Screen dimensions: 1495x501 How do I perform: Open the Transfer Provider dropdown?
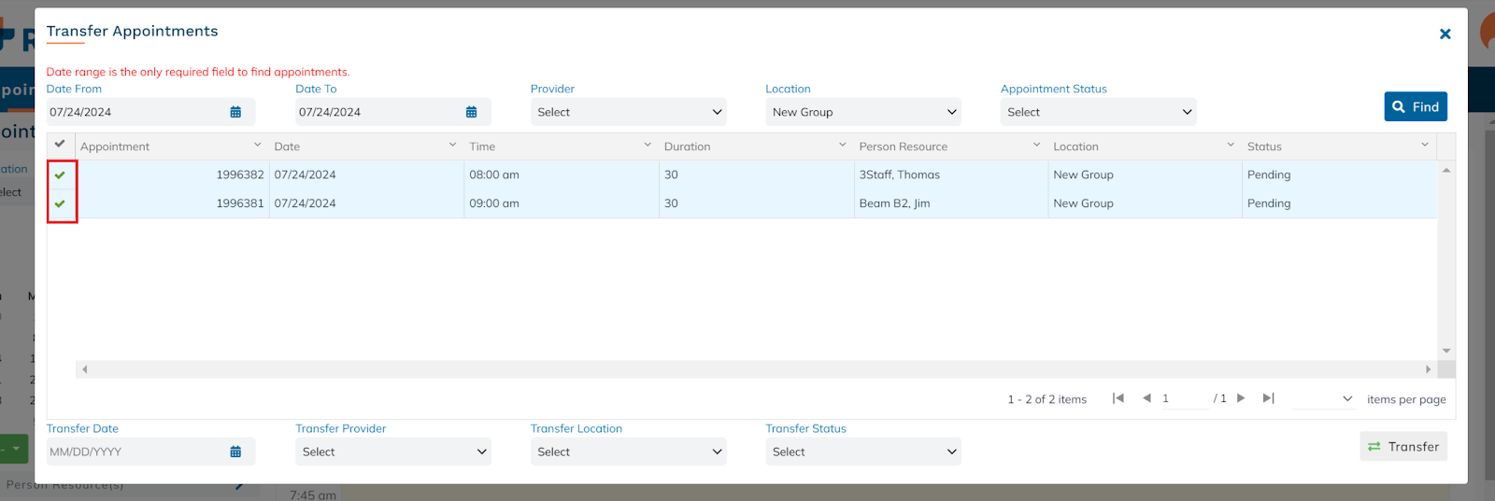[393, 452]
